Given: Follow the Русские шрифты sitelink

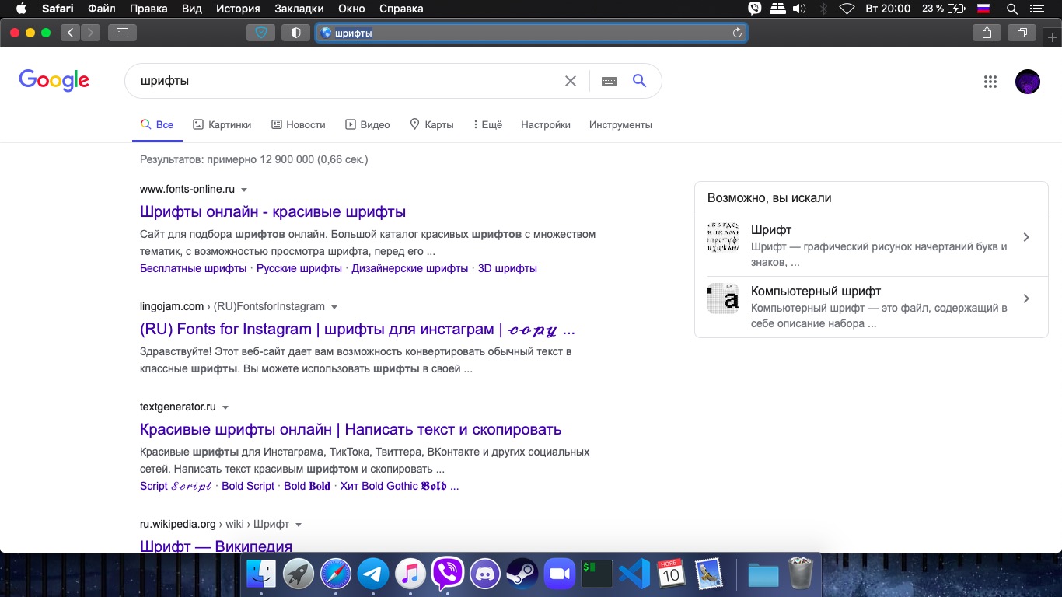Looking at the screenshot, I should pyautogui.click(x=299, y=268).
